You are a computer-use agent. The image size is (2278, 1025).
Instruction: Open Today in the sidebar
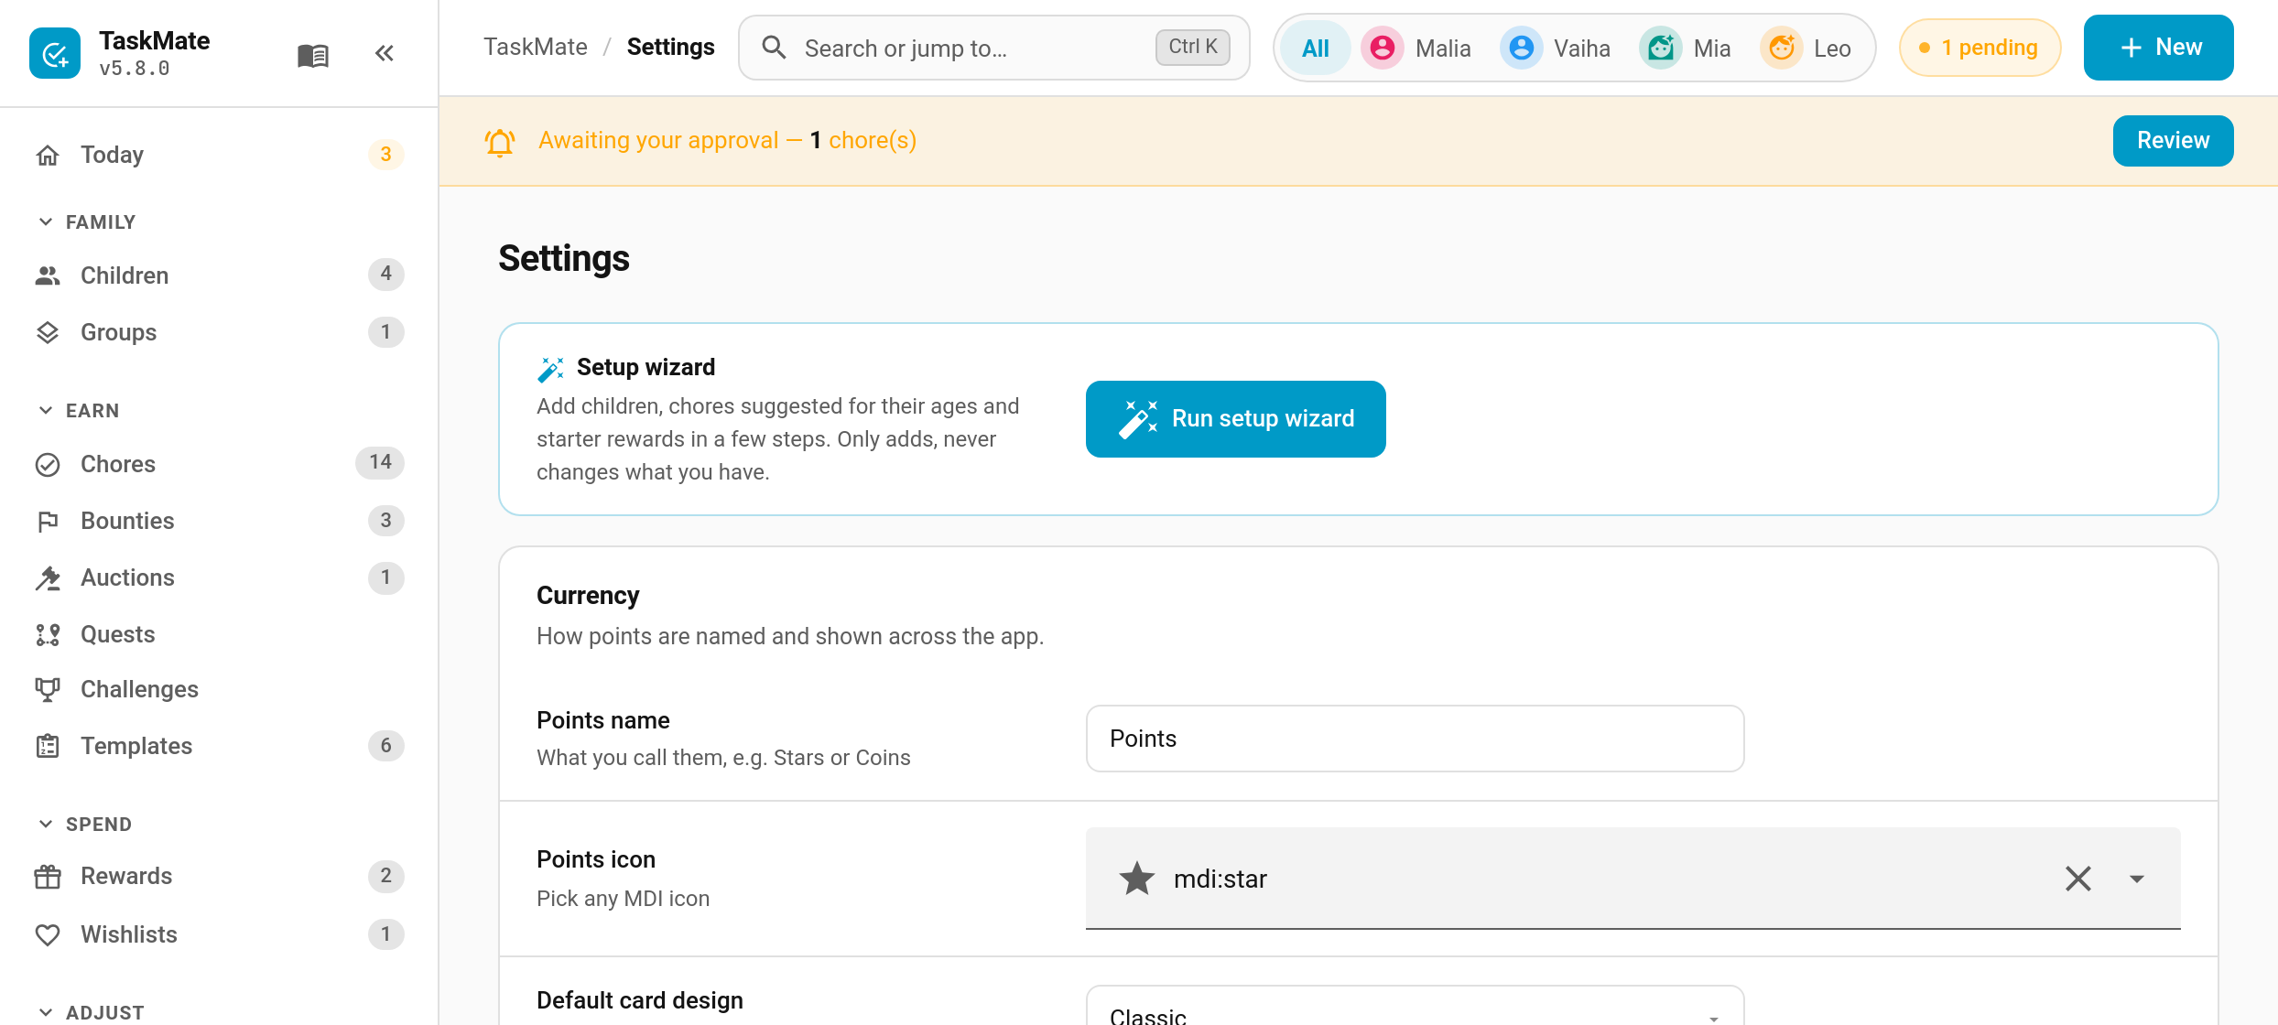click(219, 155)
